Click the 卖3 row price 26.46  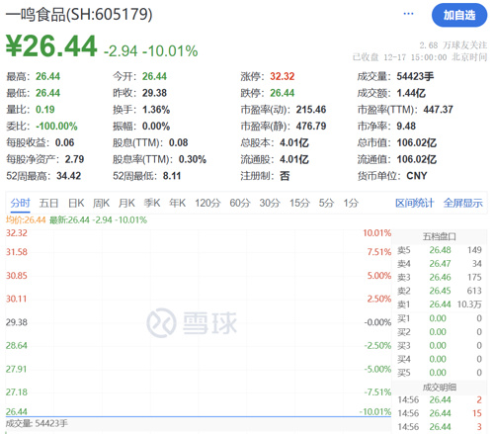[x=440, y=277]
